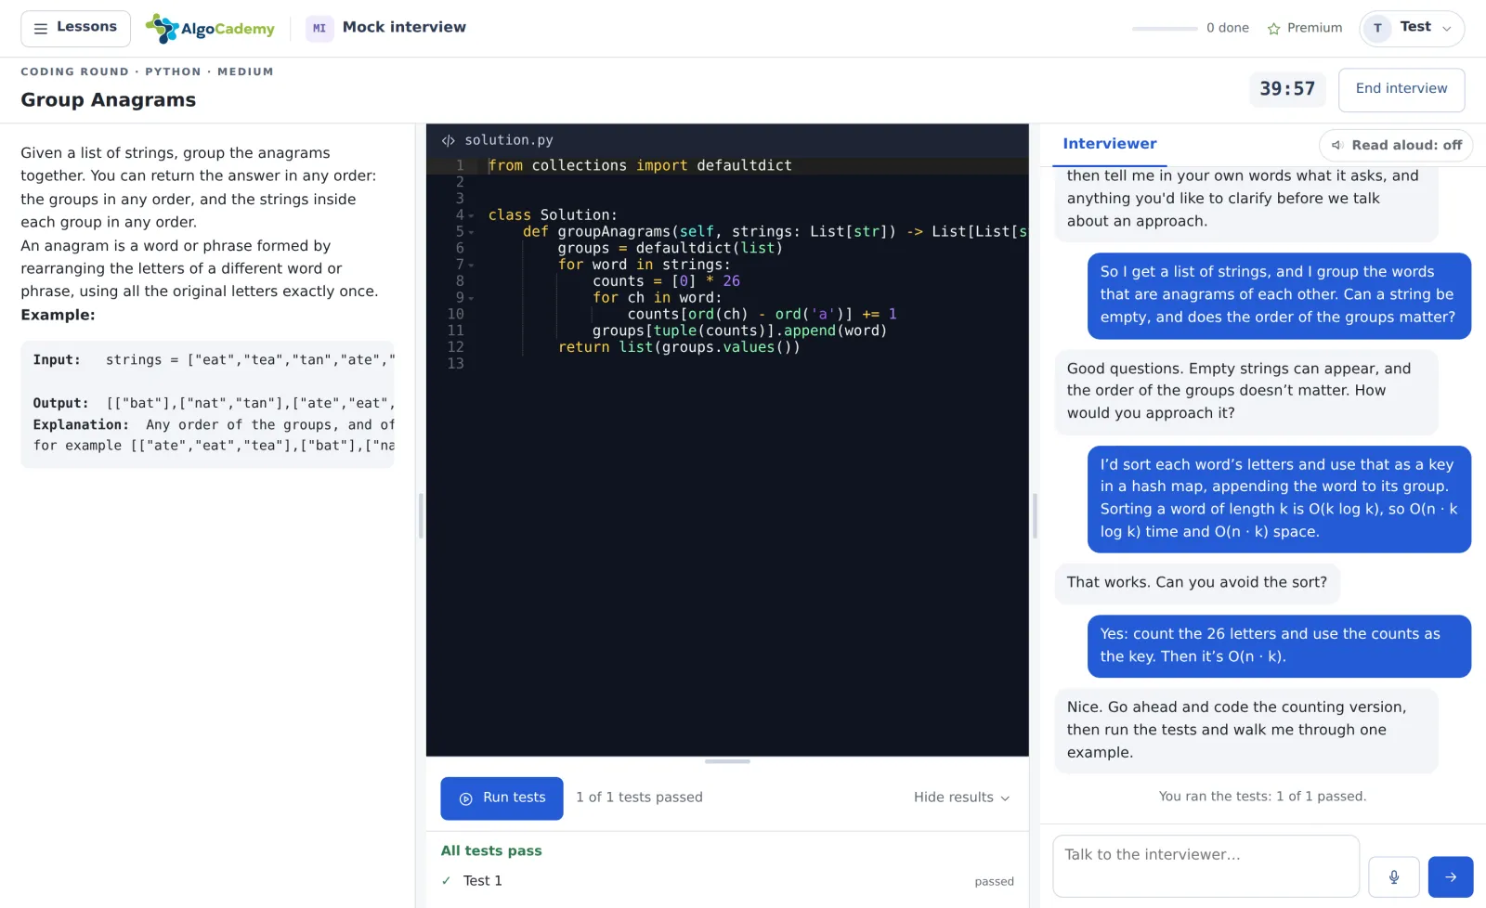Click the 'Yes: count the 26 letters' message
The image size is (1486, 908).
pyautogui.click(x=1279, y=645)
